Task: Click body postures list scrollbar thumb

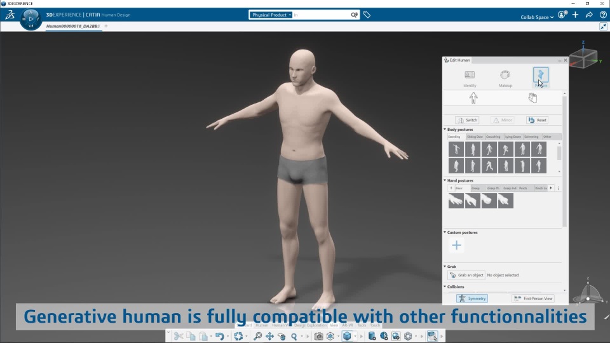Action: 559,153
